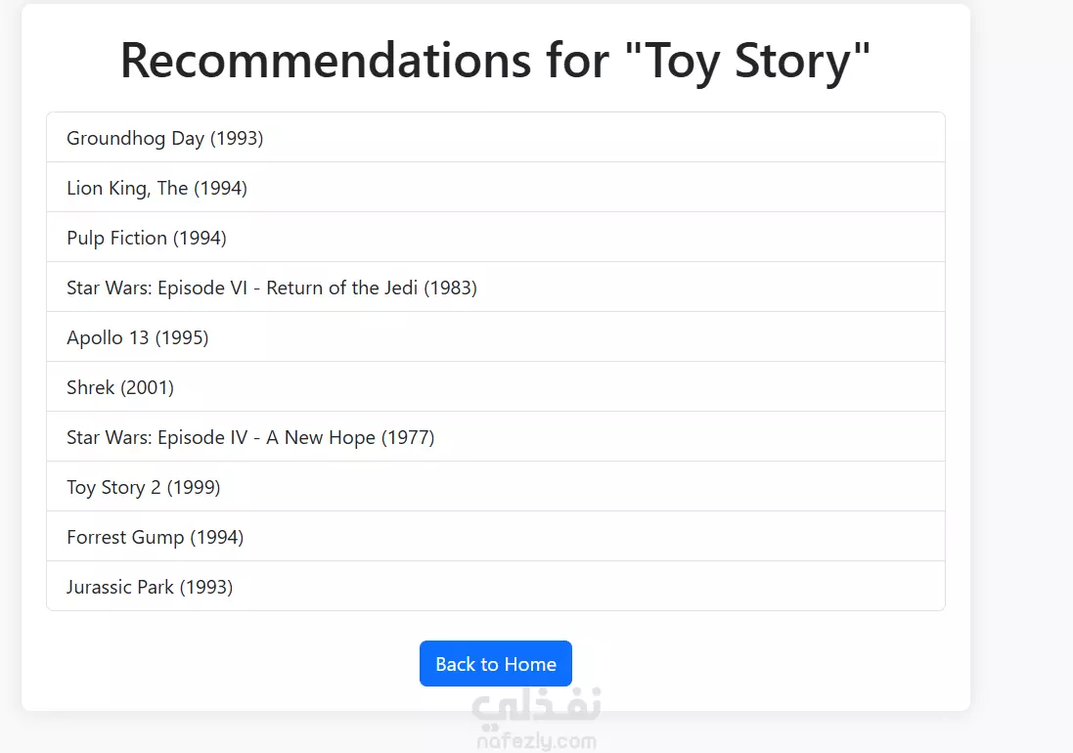1073x753 pixels.
Task: Click the (1999) year beside Toy Story 2
Action: click(x=194, y=487)
